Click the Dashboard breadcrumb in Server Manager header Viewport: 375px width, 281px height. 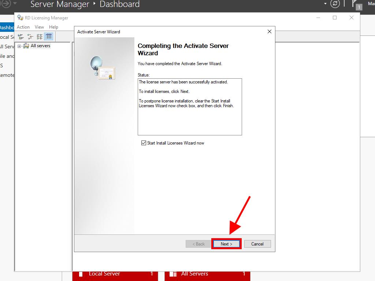click(120, 4)
